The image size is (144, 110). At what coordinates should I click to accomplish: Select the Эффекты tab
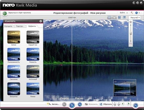tap(32, 26)
